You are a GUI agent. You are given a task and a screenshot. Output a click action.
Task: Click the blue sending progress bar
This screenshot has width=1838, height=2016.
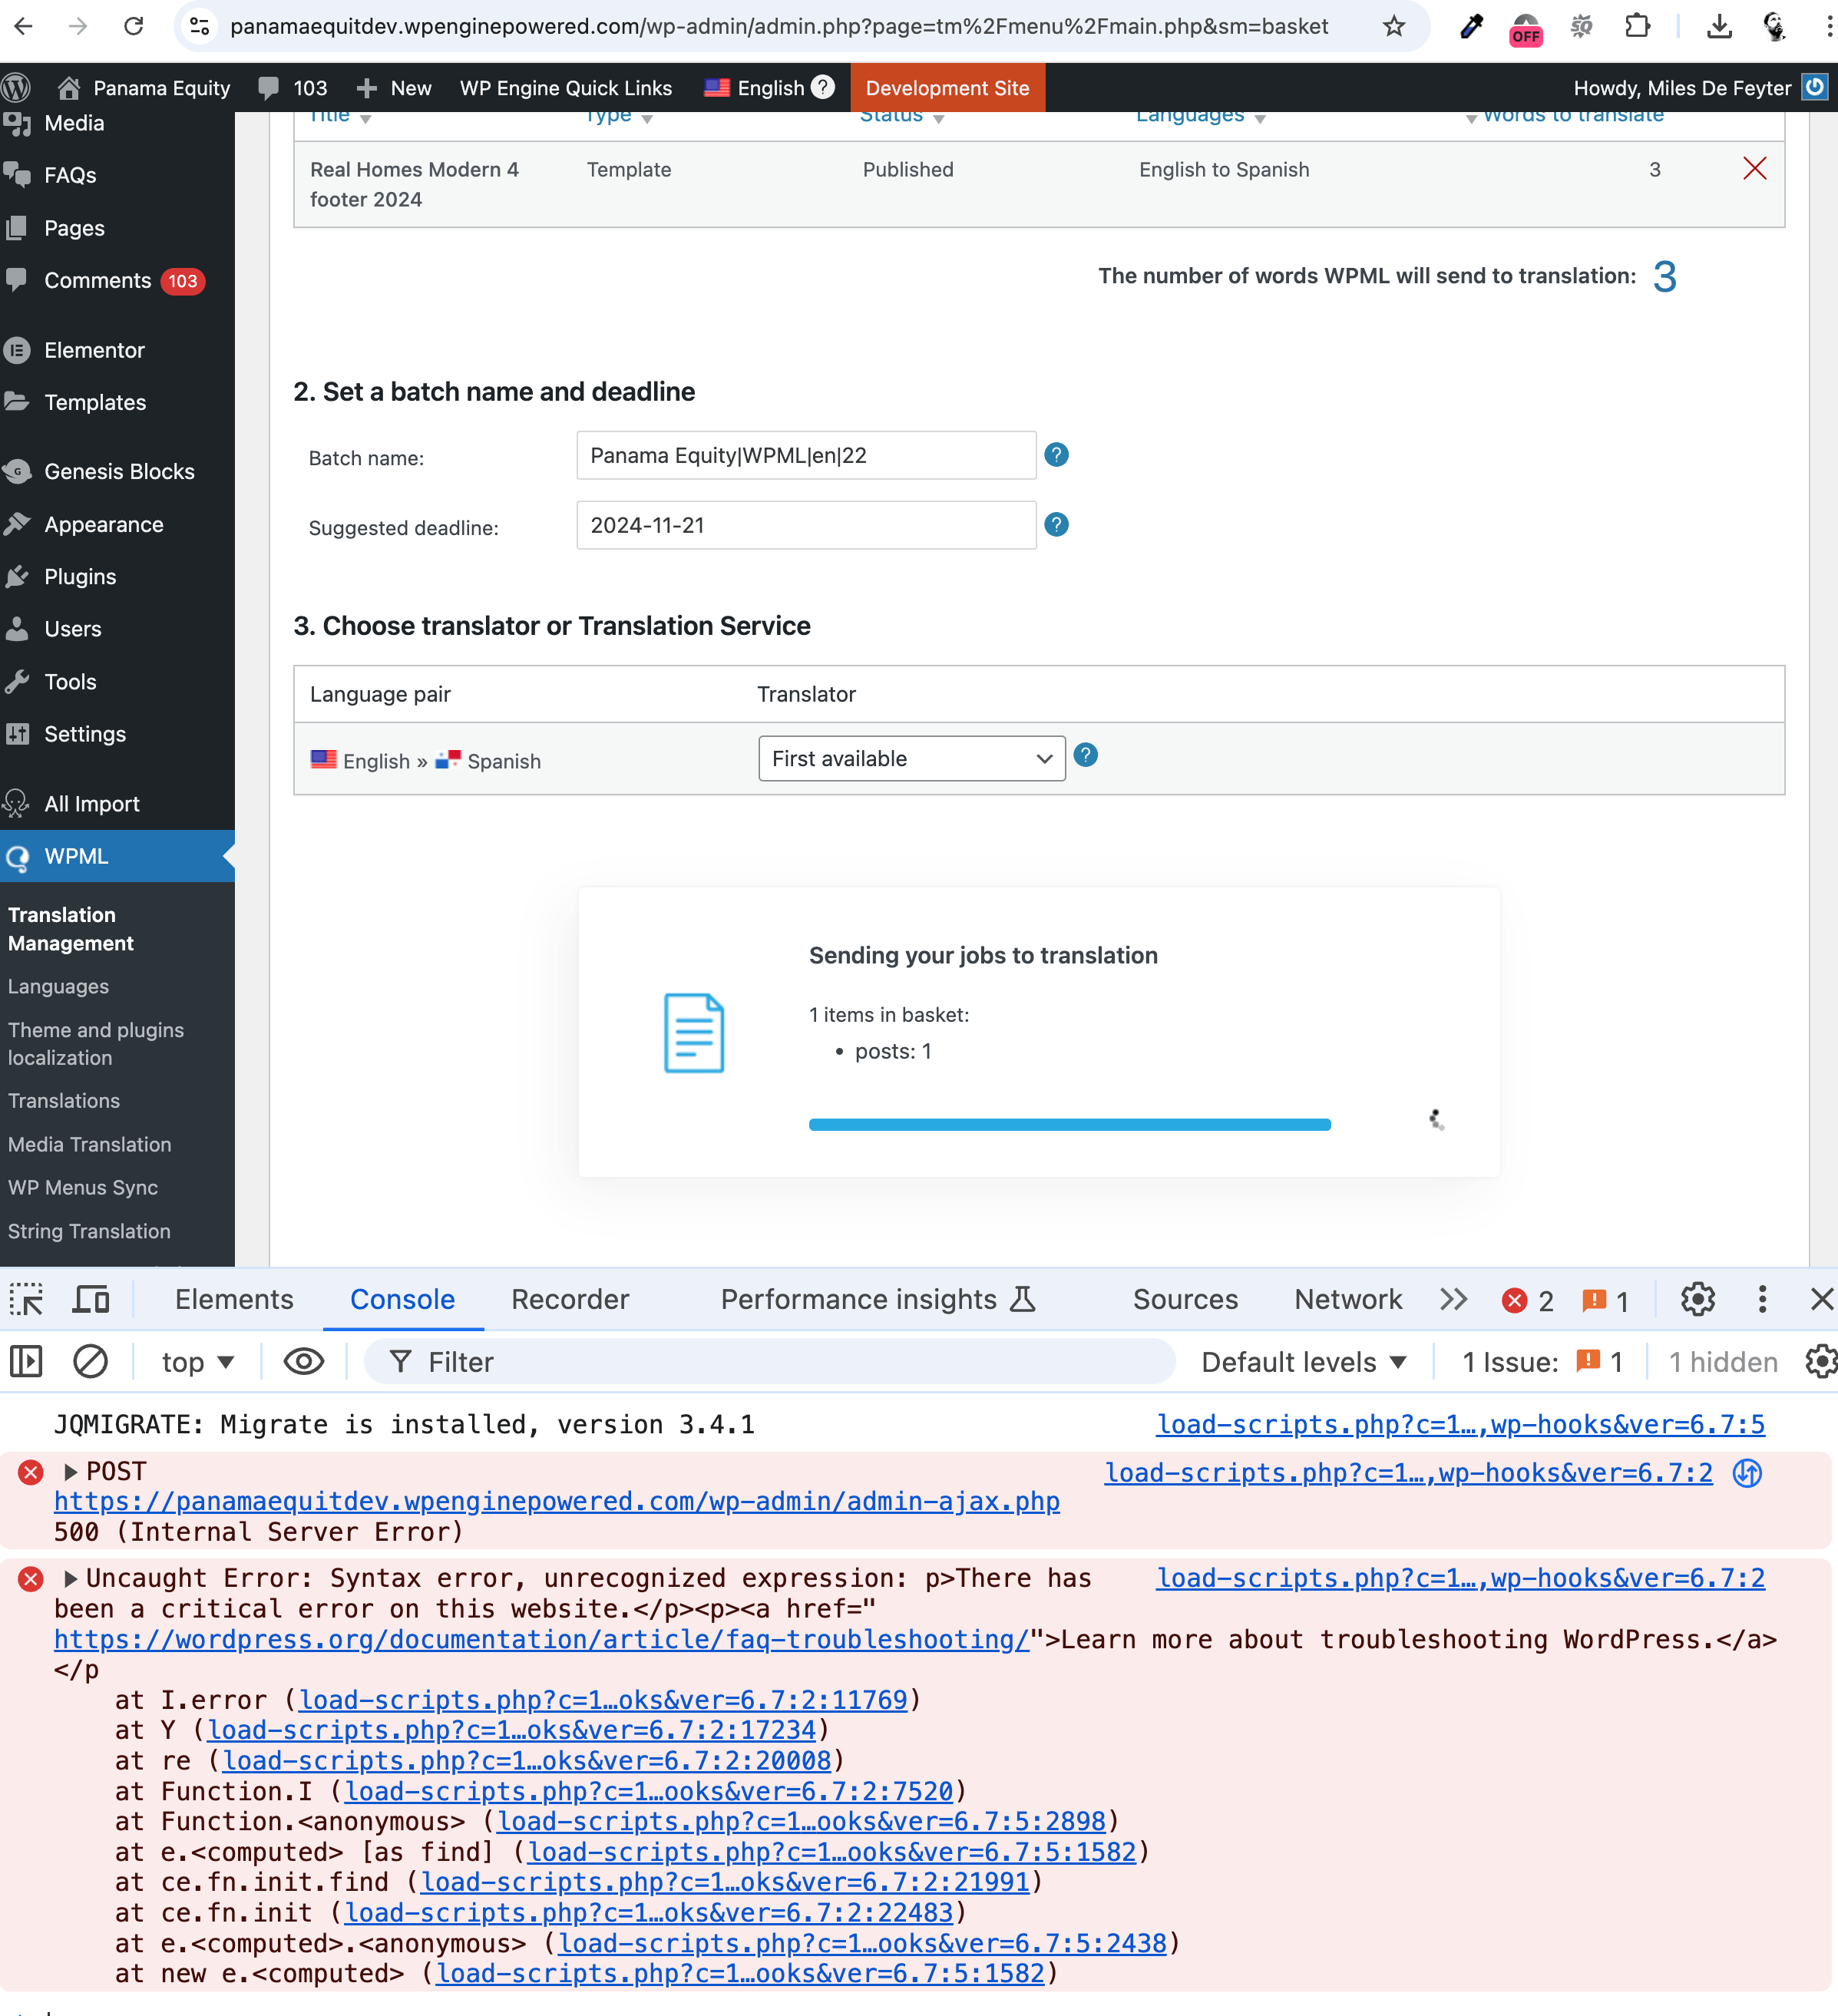1069,1124
